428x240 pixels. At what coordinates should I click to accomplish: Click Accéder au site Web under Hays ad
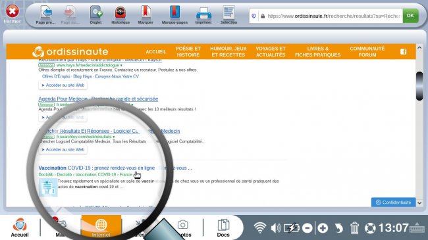pyautogui.click(x=63, y=85)
